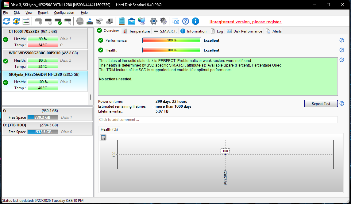Select the SKHynix_HFS256GD9TNI-L2B0 disk entry
351x204 pixels.
[x=45, y=81]
